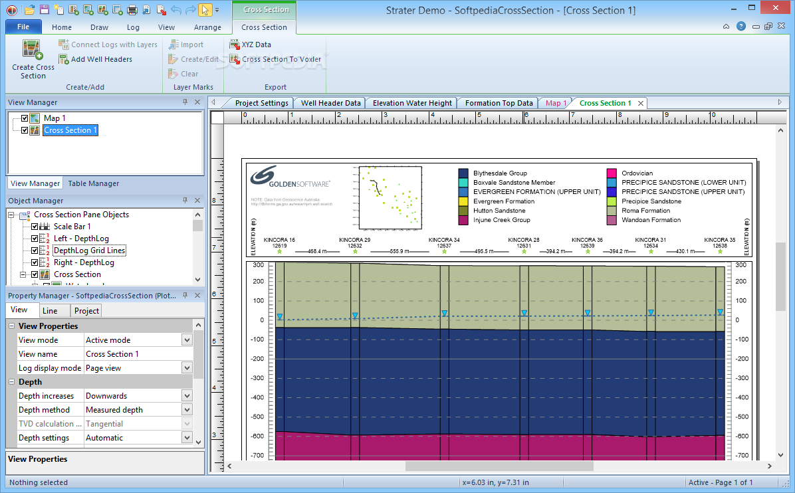Open the Depth method dropdown
This screenshot has height=493, width=795.
click(187, 409)
